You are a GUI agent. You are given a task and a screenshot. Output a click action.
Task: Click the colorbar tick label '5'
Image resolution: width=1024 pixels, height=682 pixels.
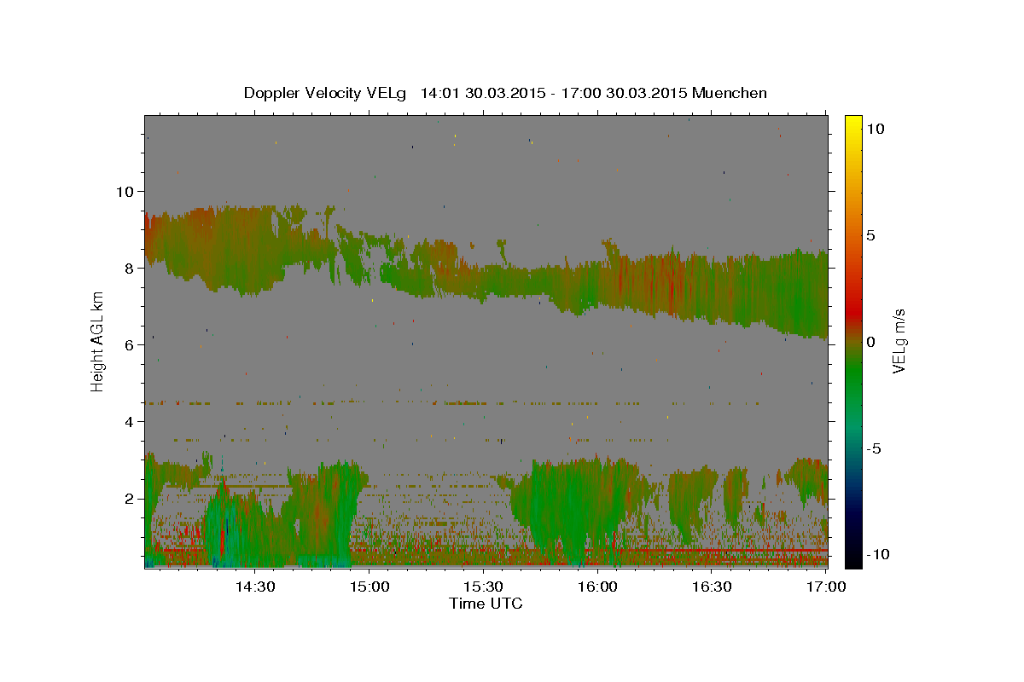tap(870, 235)
